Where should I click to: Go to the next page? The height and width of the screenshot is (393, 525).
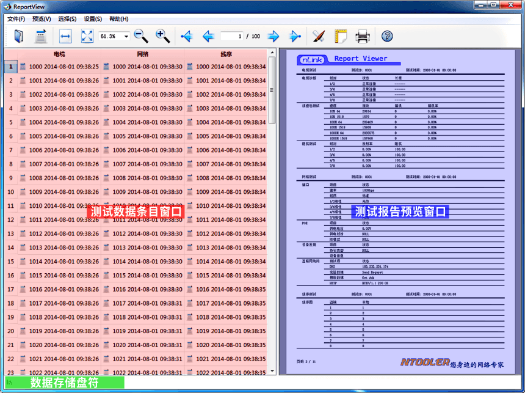coord(273,36)
